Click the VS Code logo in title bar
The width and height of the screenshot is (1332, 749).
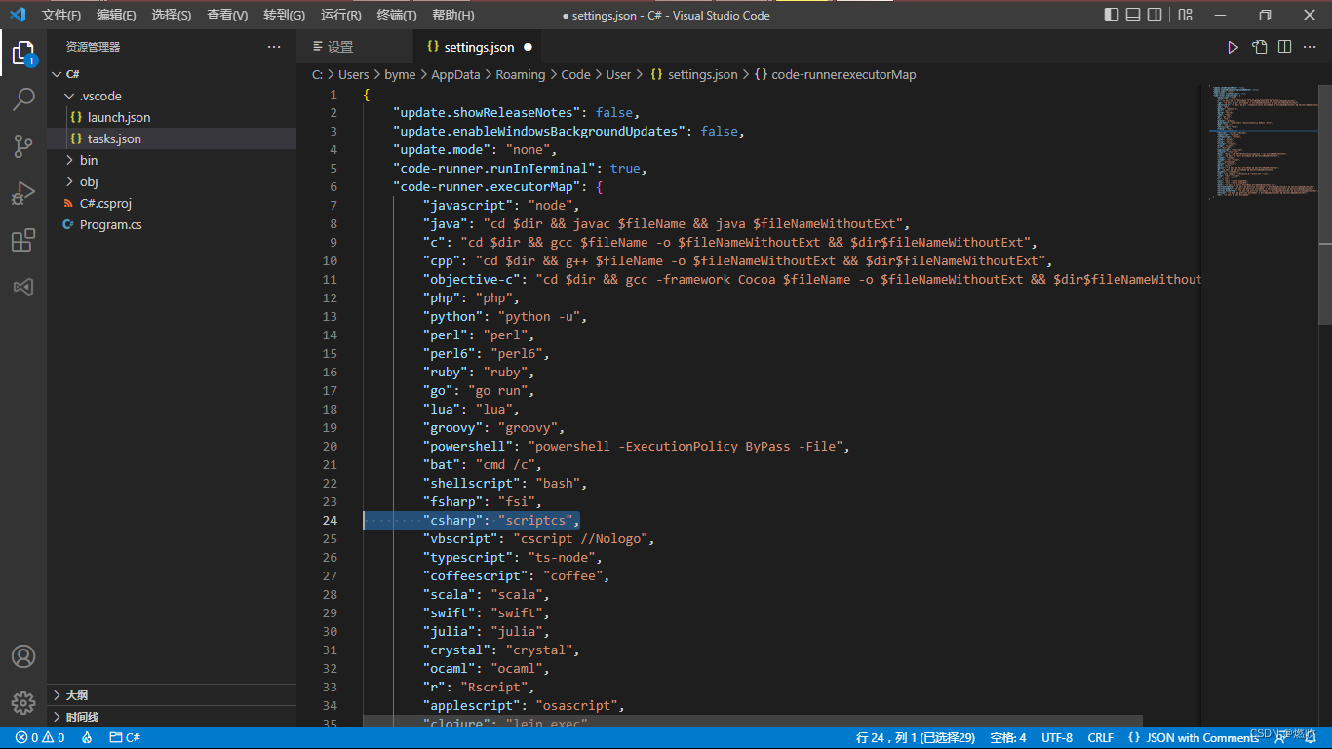click(17, 15)
